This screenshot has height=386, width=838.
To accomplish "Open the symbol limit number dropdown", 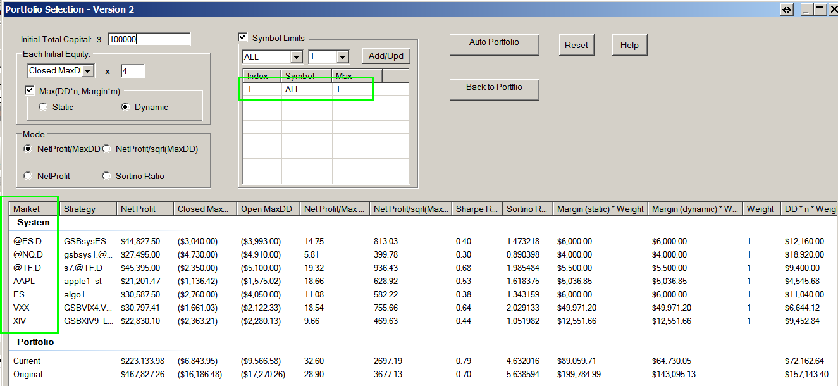I will pyautogui.click(x=342, y=57).
